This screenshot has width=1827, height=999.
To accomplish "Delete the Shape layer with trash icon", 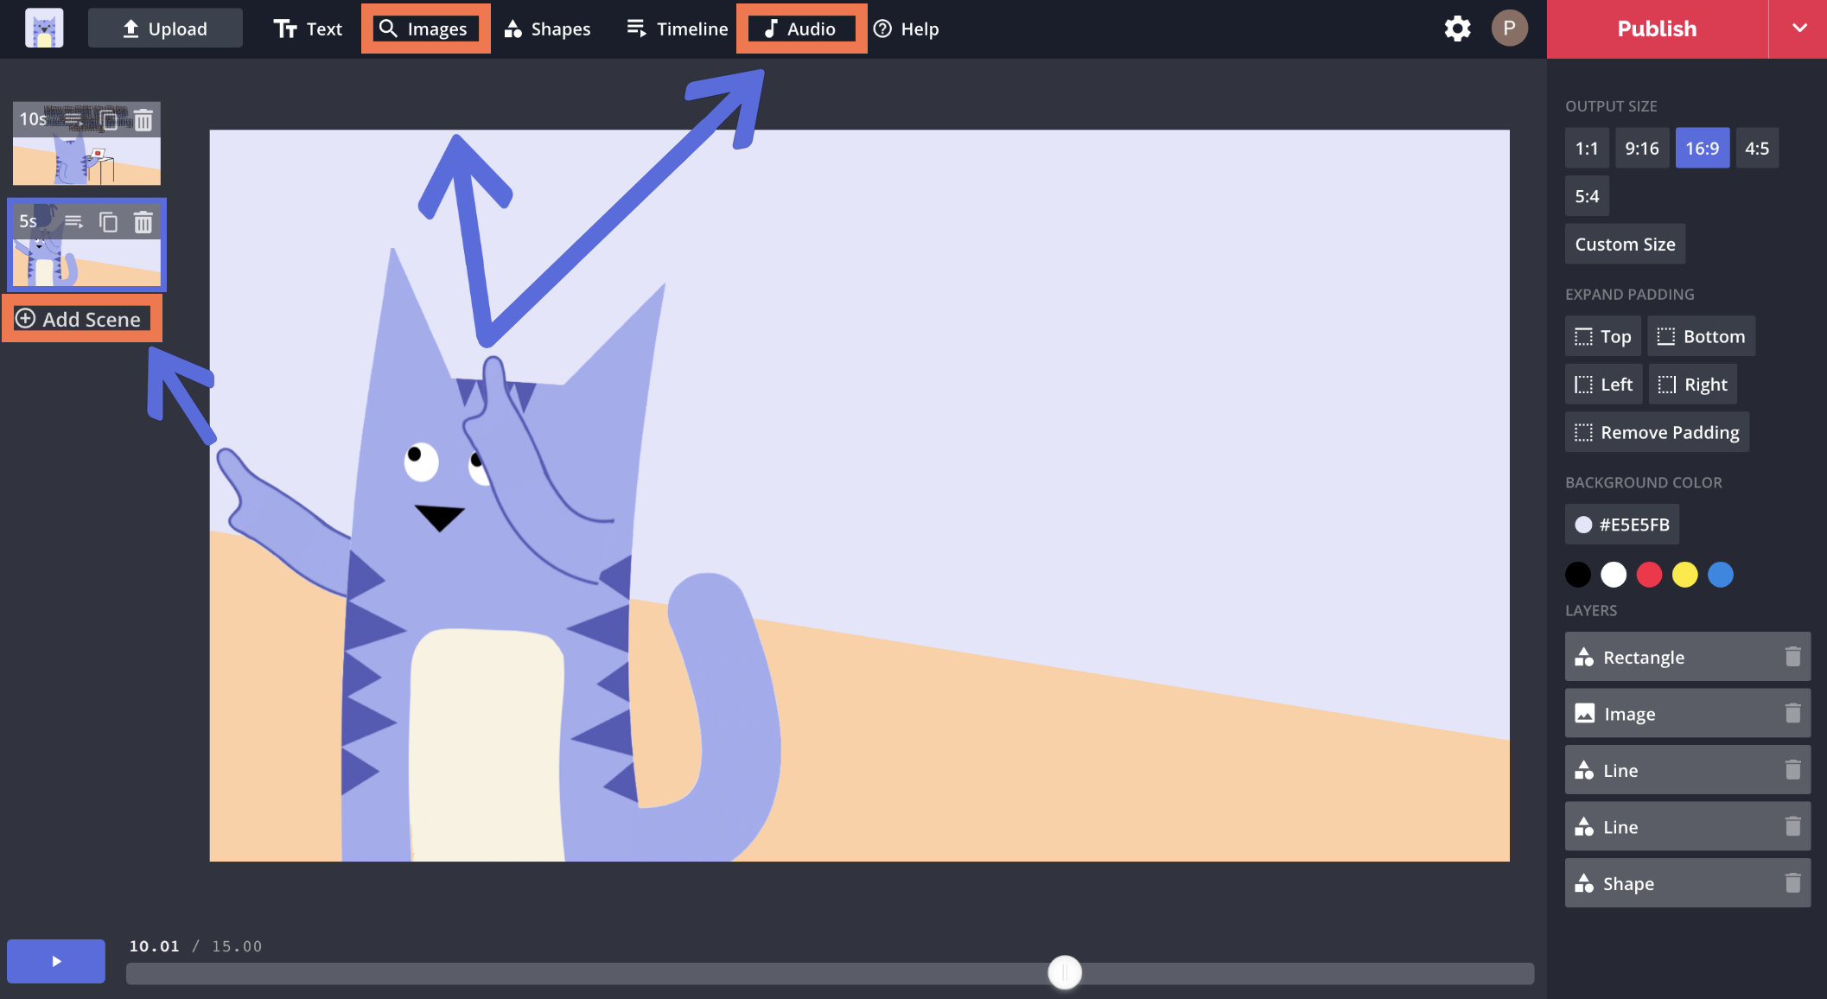I will pyautogui.click(x=1792, y=883).
